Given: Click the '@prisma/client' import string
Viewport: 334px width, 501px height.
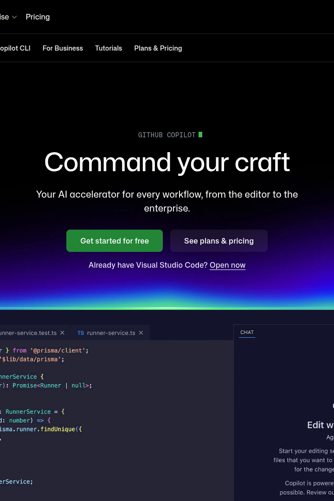Looking at the screenshot, I should (x=58, y=351).
